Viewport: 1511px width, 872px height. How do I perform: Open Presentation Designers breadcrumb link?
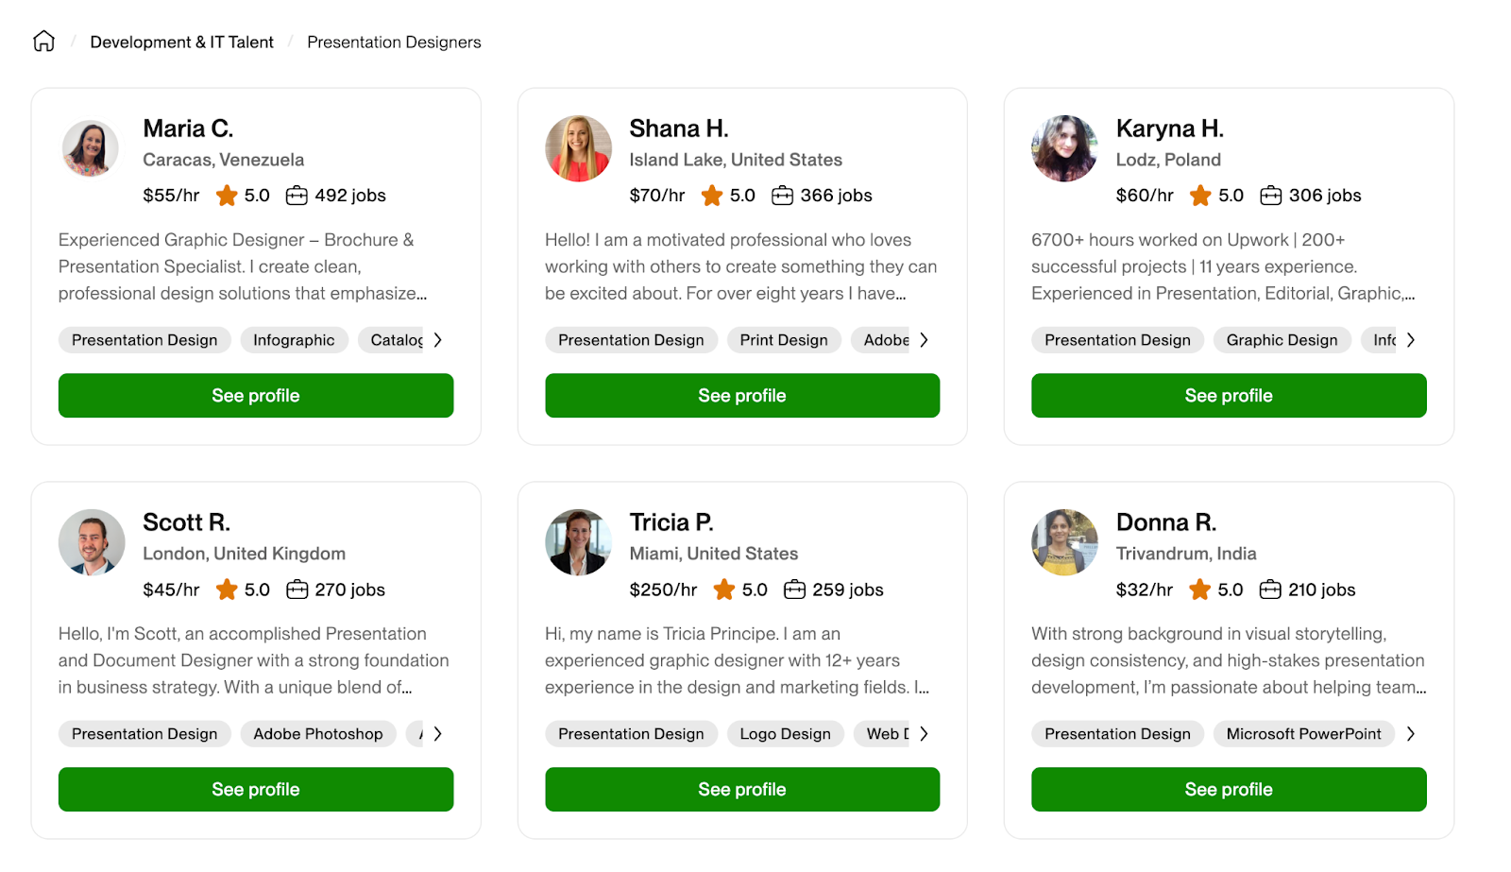point(394,43)
